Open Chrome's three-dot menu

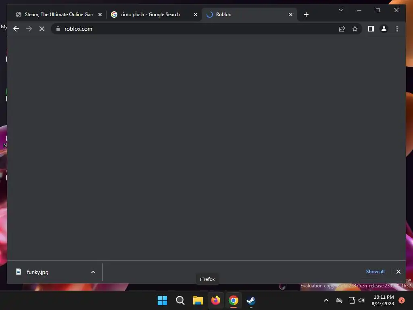(x=397, y=29)
